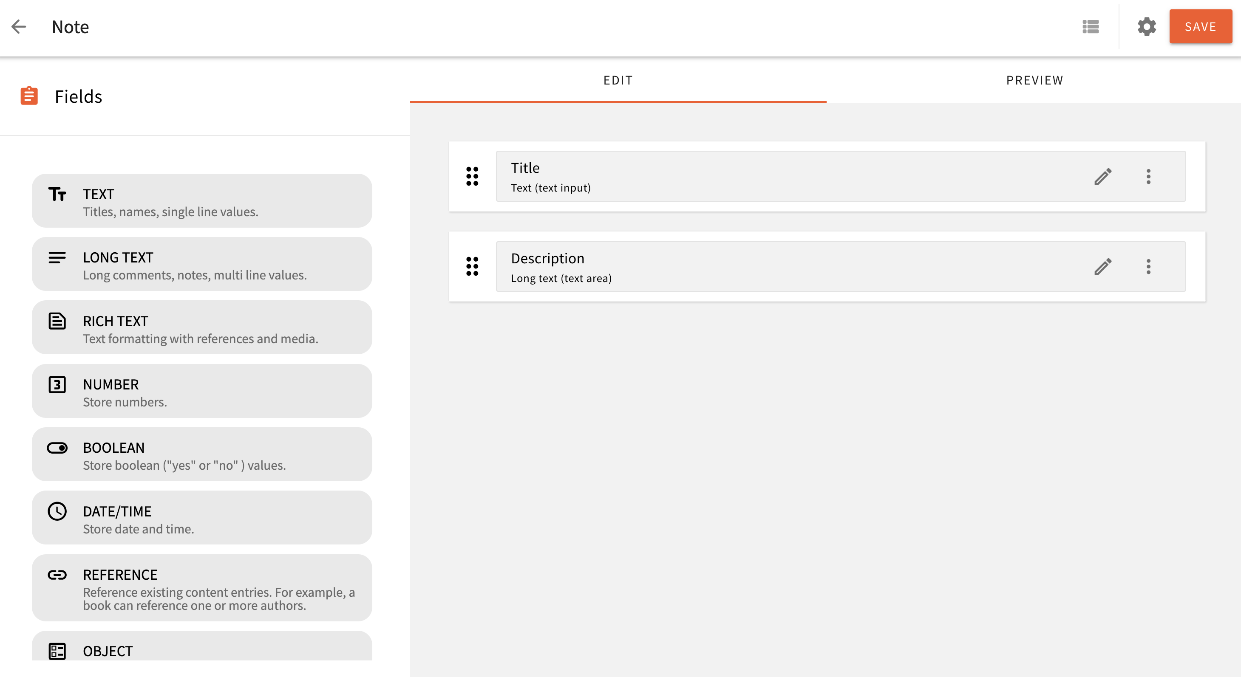Viewport: 1241px width, 677px height.
Task: Edit the Title field with pencil icon
Action: point(1103,176)
